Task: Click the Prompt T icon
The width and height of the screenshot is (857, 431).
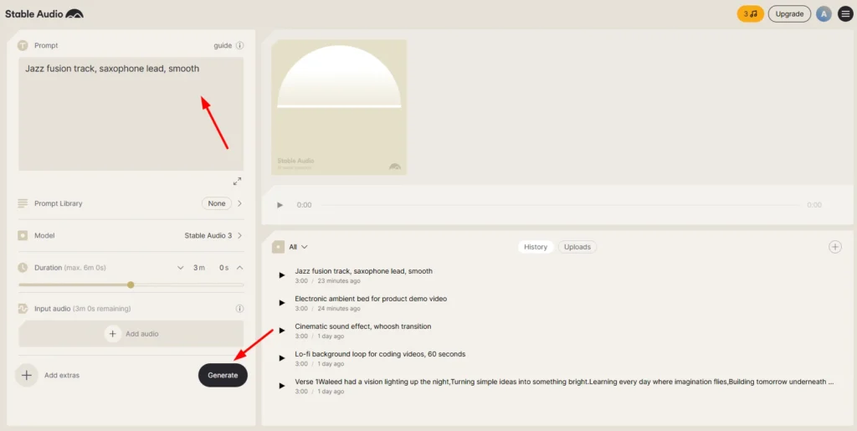Action: pyautogui.click(x=23, y=45)
